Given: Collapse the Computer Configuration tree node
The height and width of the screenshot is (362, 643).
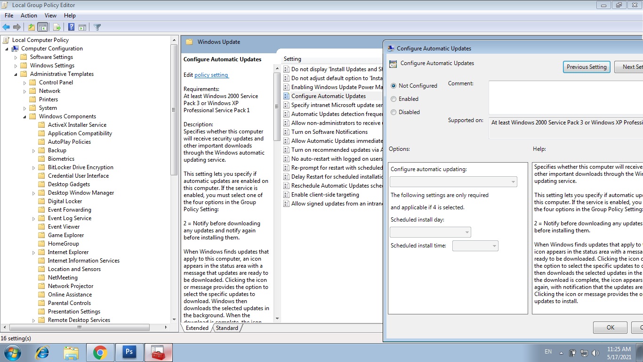Looking at the screenshot, I should point(7,49).
